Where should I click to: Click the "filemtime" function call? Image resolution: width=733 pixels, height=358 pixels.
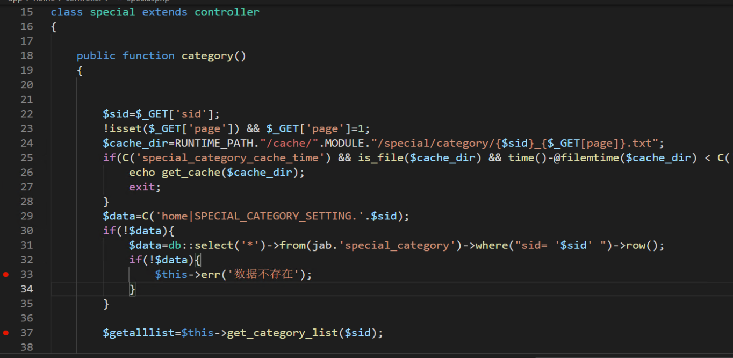point(592,157)
